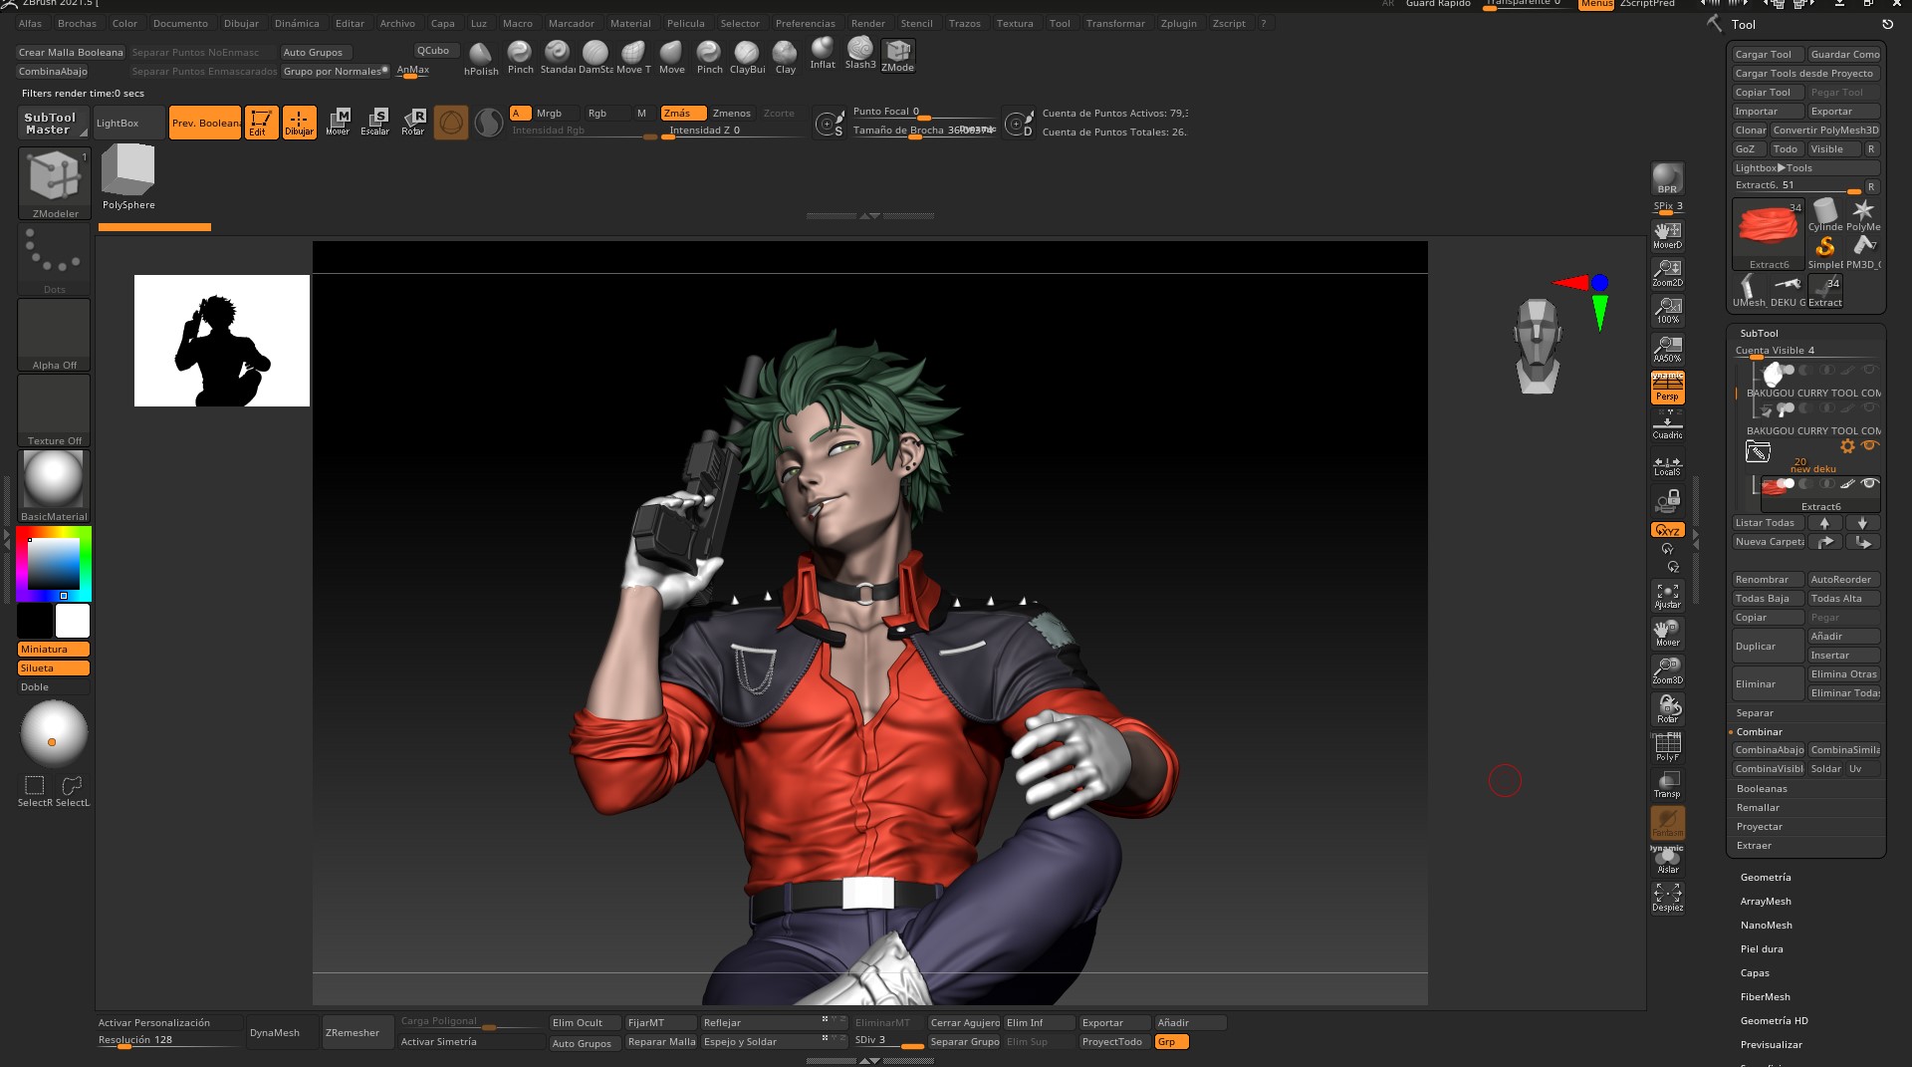The width and height of the screenshot is (1912, 1067).
Task: Select the ClayBuildup brush
Action: (747, 58)
